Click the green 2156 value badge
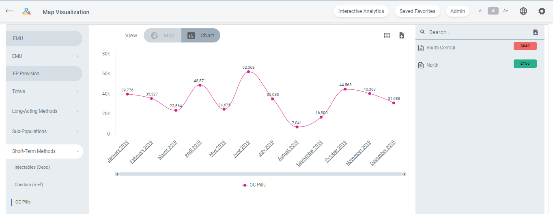Viewport: 553px width, 214px height. 525,64
